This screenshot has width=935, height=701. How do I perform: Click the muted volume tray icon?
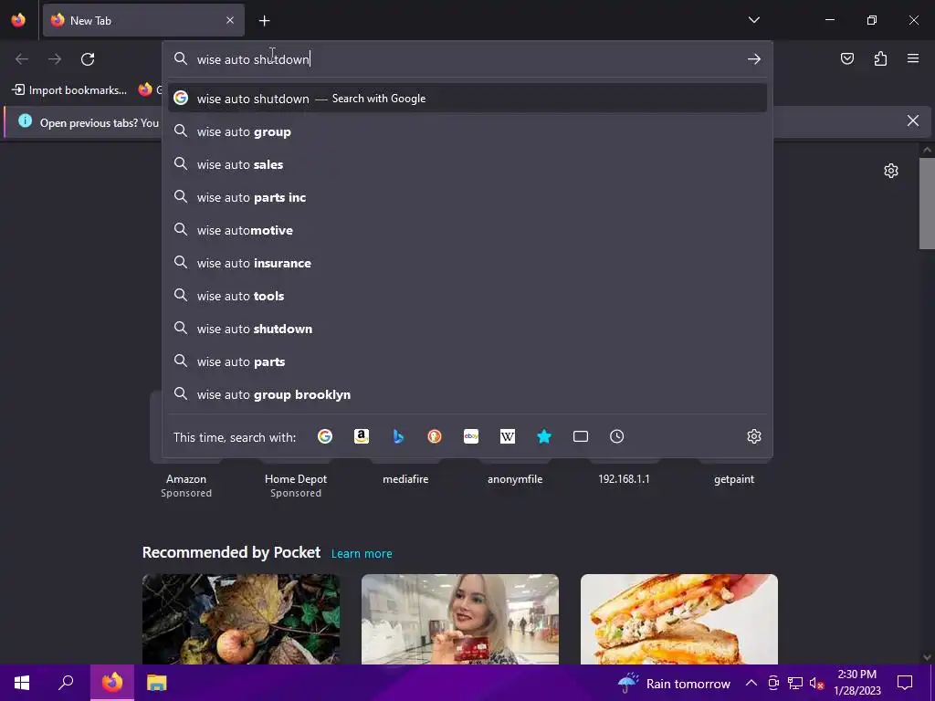816,683
